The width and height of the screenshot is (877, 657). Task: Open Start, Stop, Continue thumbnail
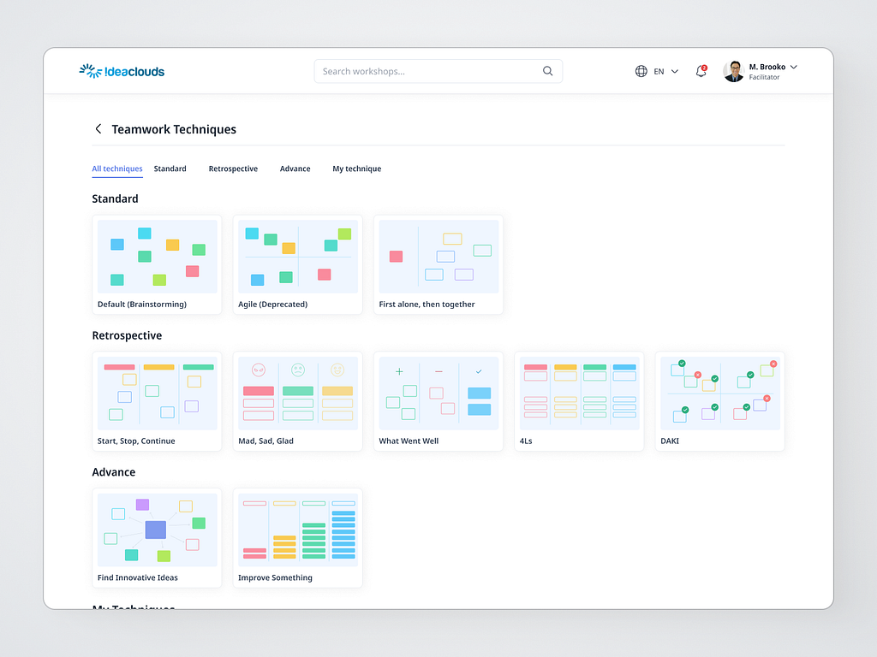158,394
